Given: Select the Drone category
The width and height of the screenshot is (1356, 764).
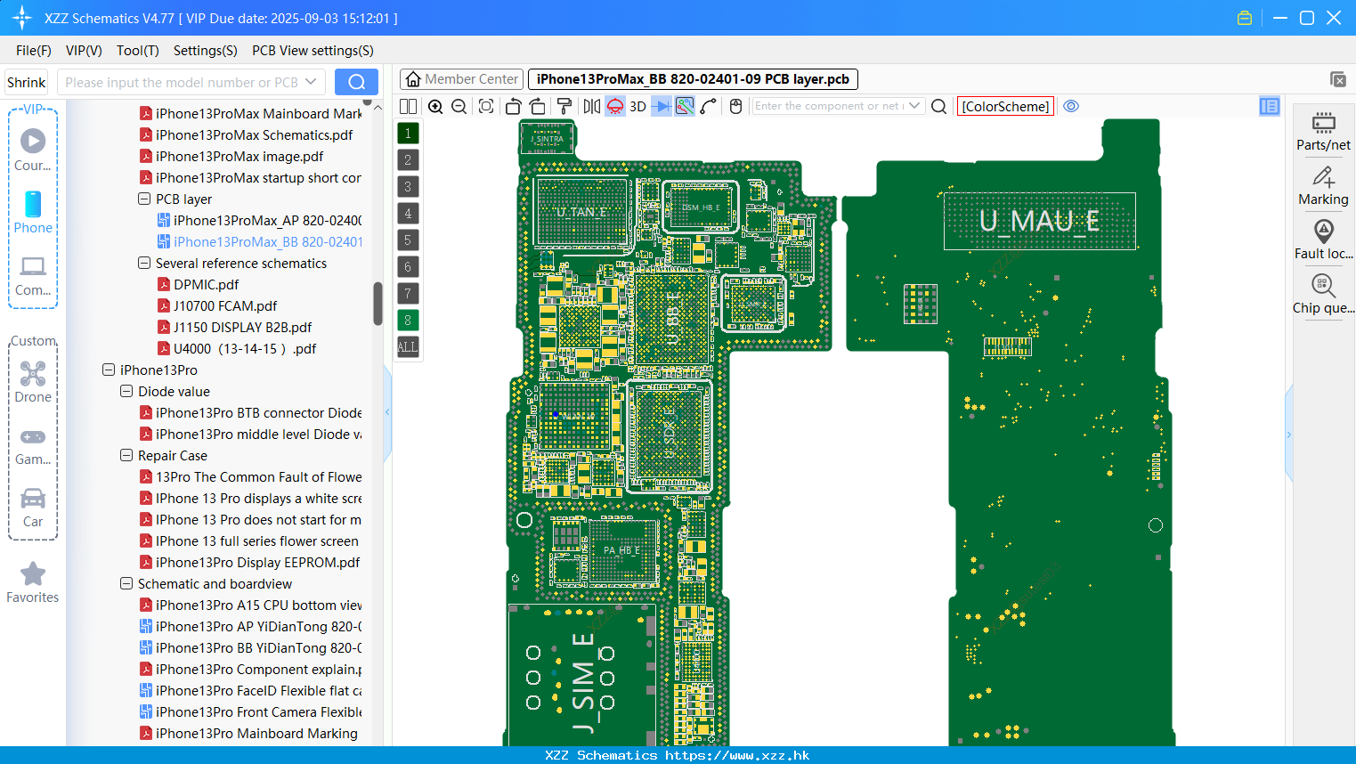Looking at the screenshot, I should point(33,381).
